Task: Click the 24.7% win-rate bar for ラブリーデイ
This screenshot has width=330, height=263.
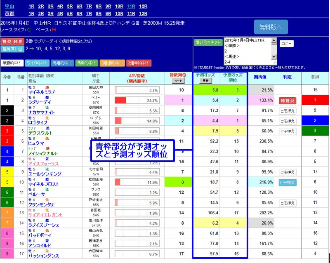Action: tap(137, 100)
